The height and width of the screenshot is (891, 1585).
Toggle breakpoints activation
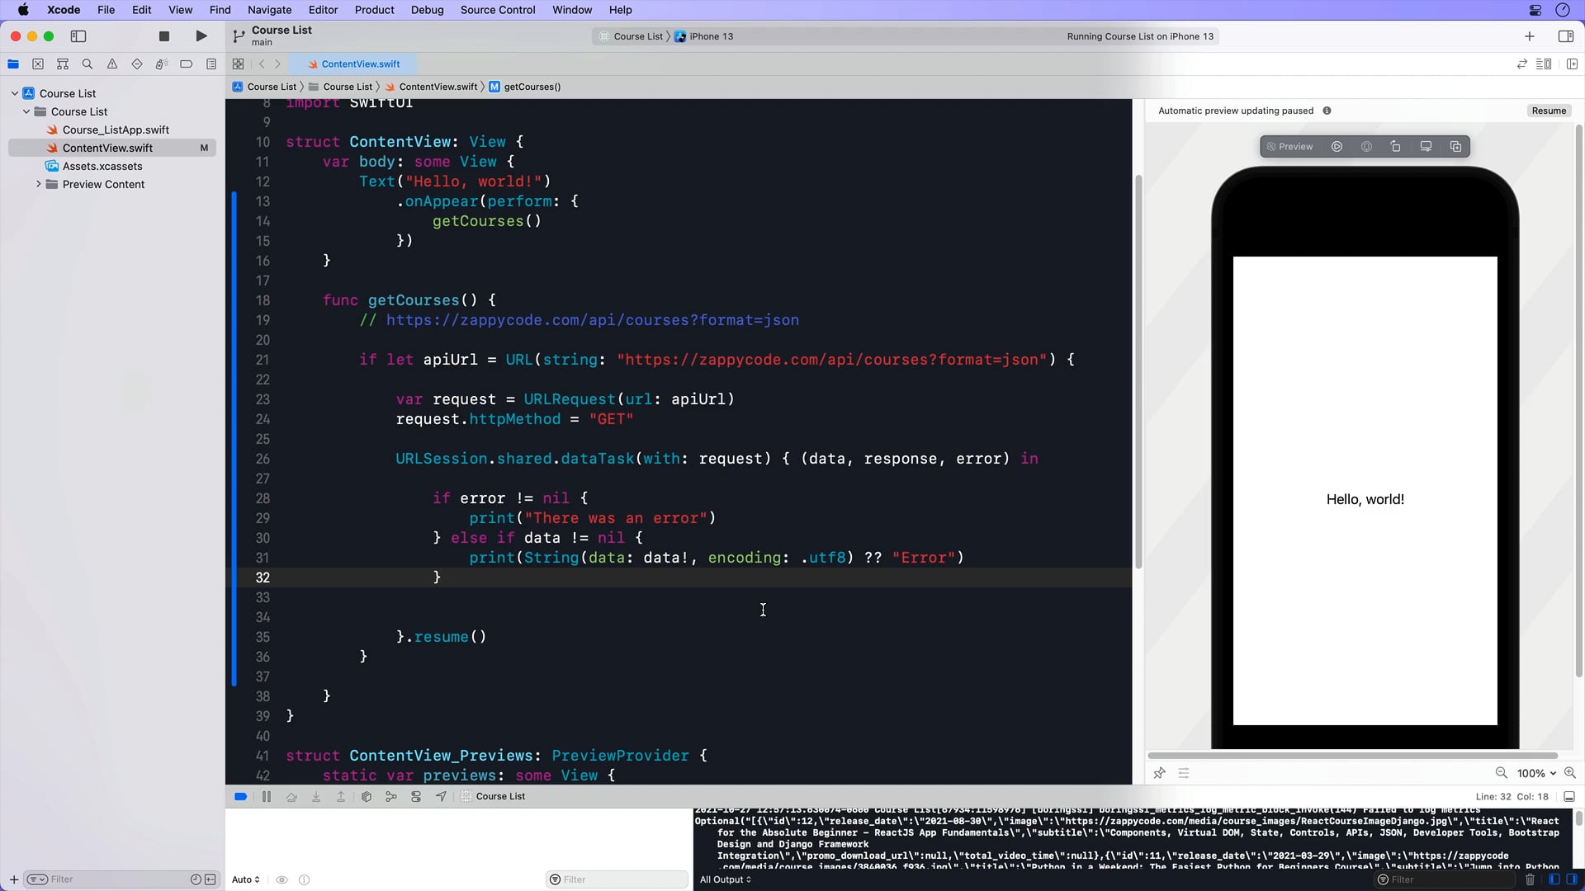[x=240, y=797]
